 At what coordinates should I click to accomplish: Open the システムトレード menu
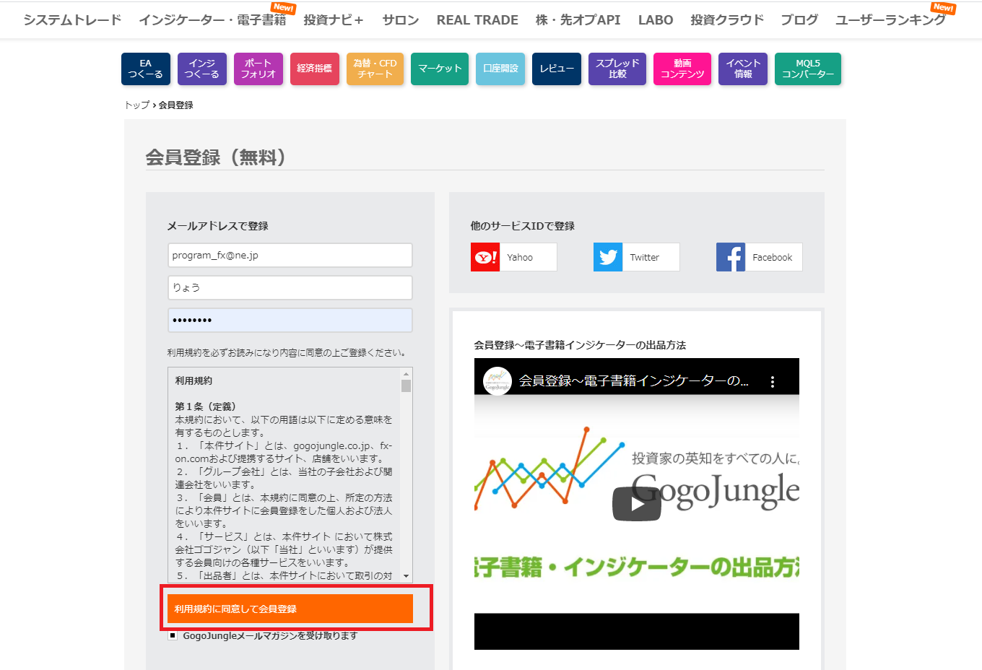[72, 20]
